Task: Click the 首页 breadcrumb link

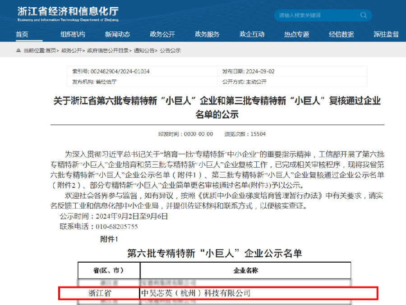Action: click(51, 51)
